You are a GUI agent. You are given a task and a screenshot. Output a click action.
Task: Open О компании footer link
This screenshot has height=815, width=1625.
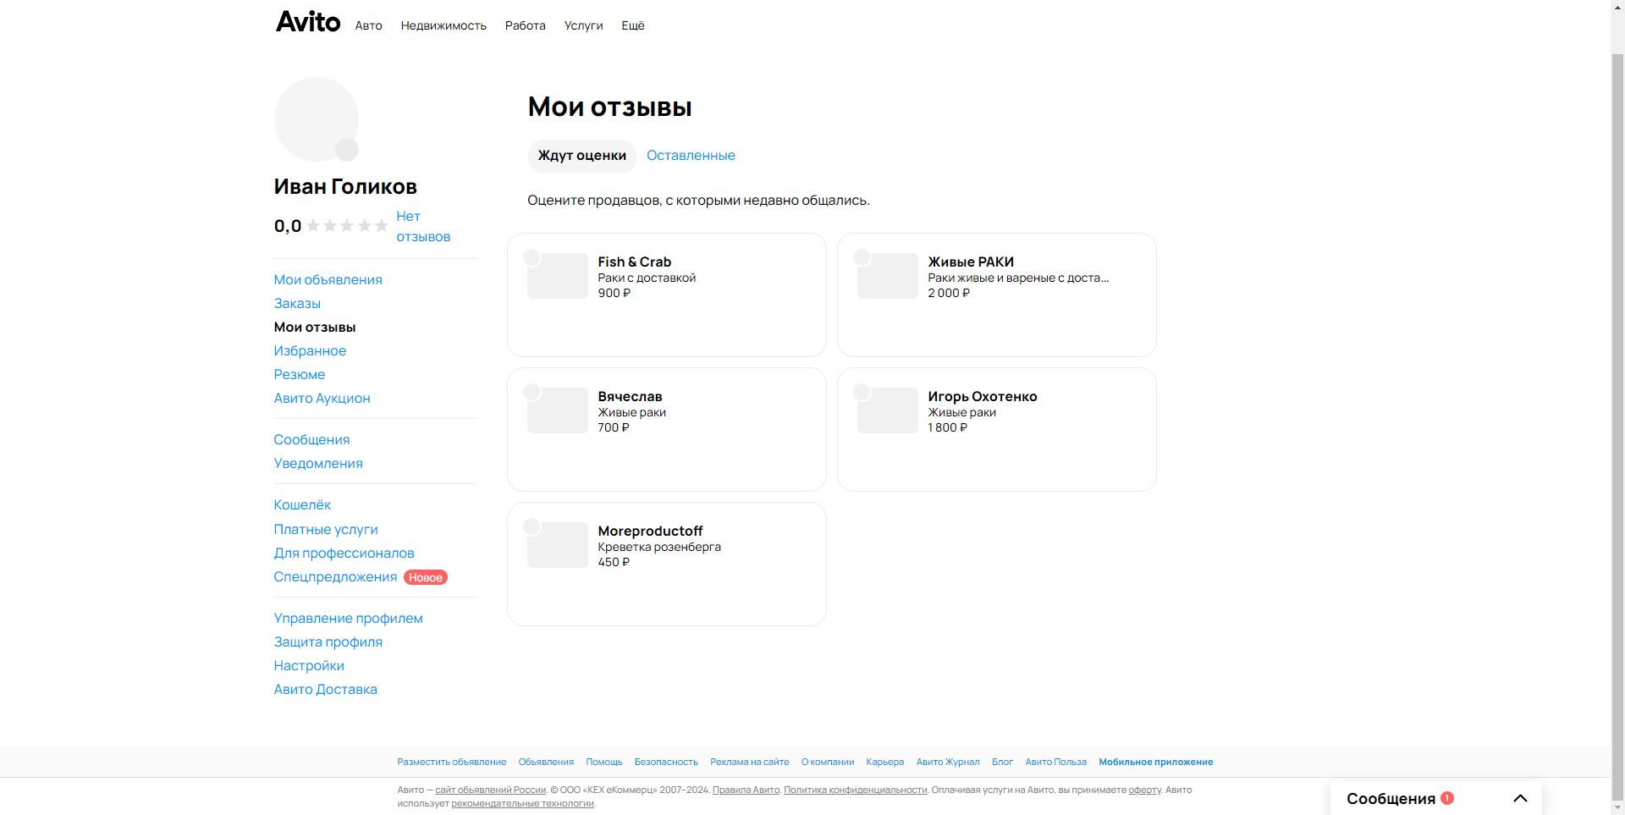(828, 762)
